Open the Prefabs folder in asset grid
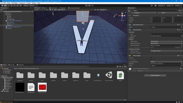 pos(65,75)
